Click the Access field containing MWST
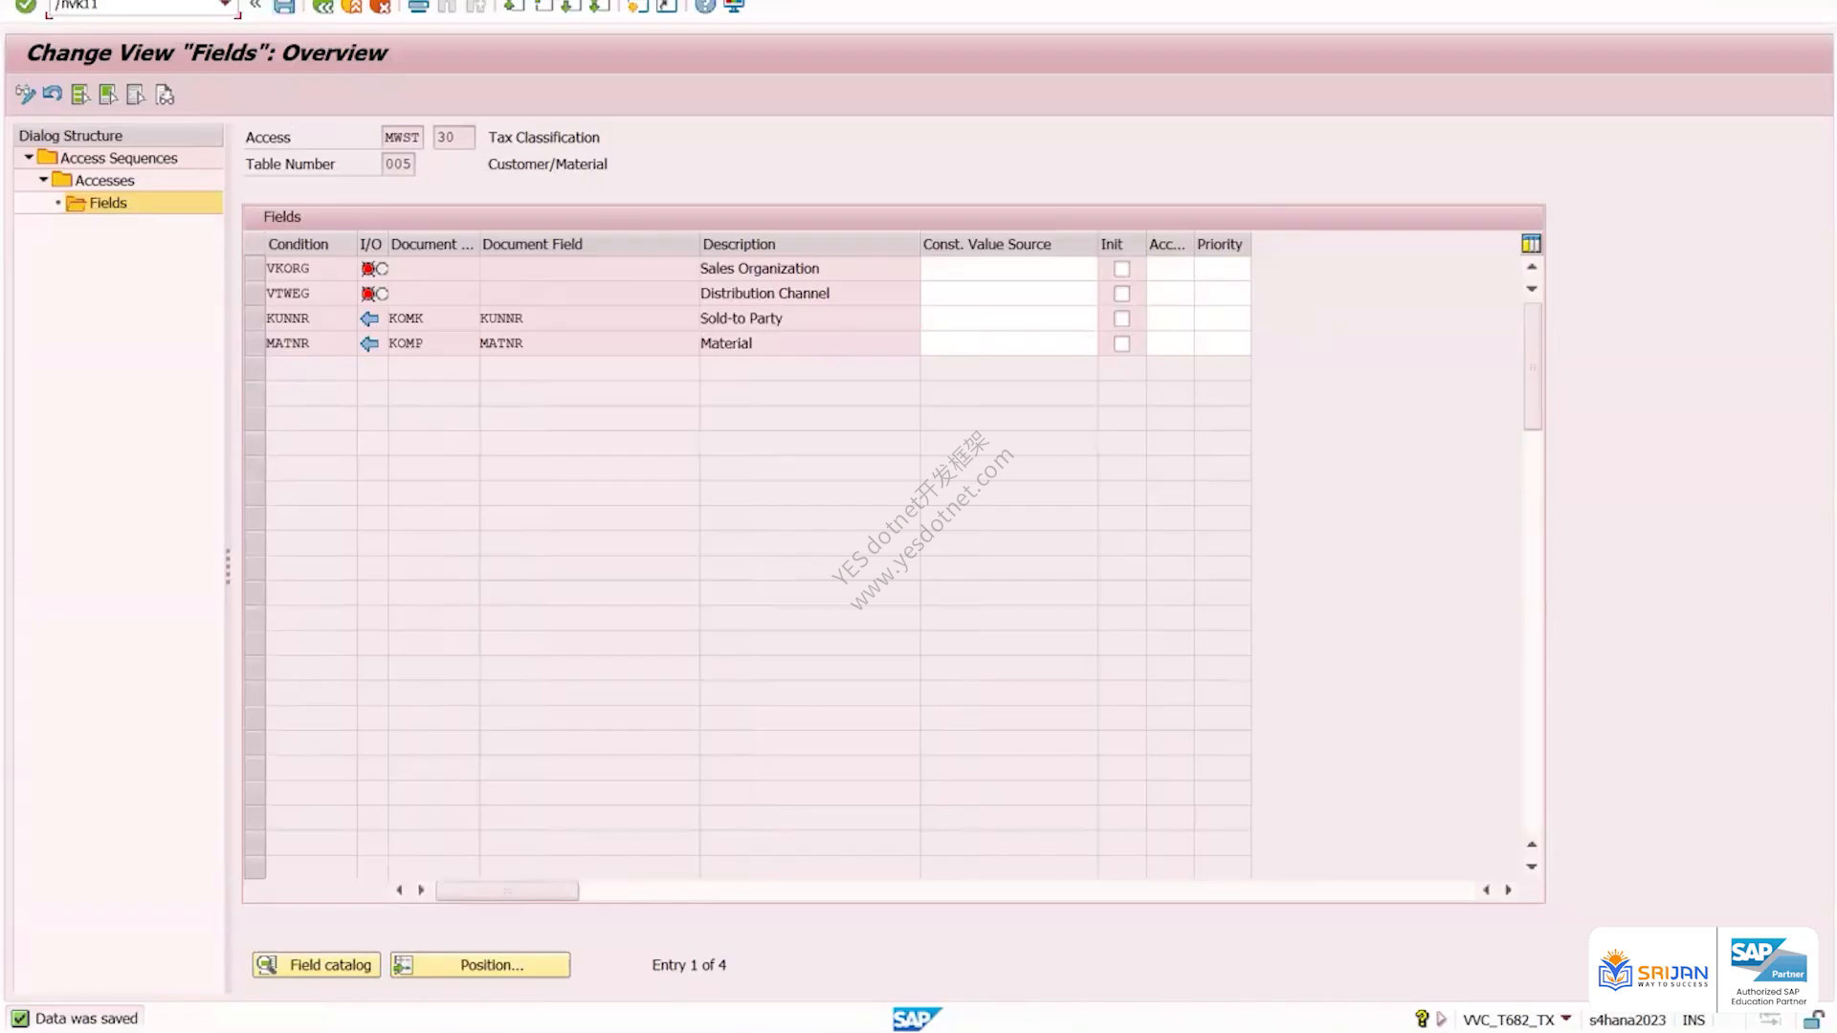The width and height of the screenshot is (1837, 1033). [402, 138]
